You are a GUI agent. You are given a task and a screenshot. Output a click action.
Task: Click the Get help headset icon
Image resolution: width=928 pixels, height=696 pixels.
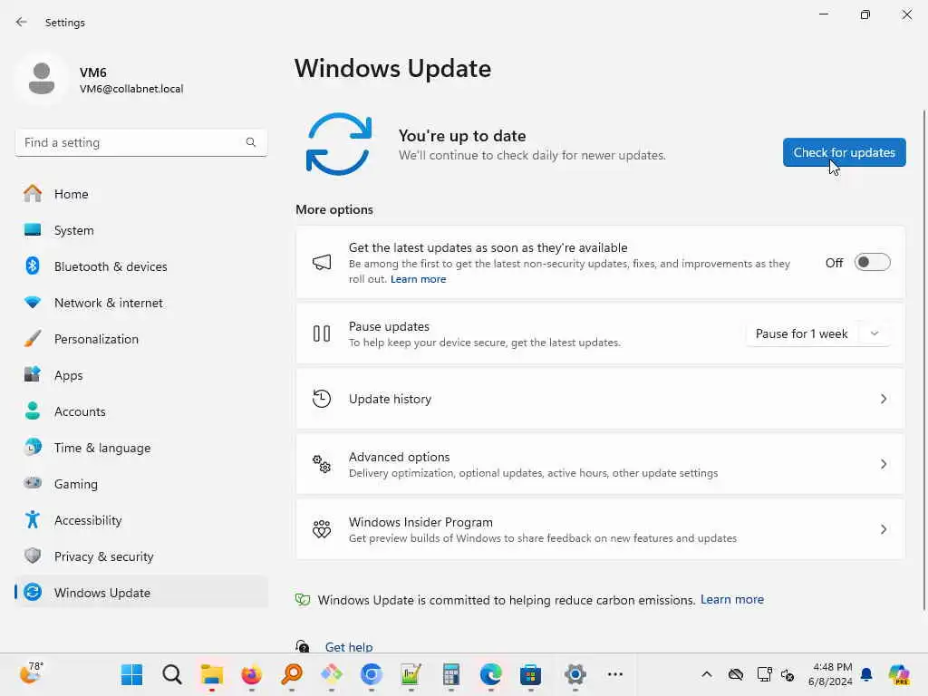point(303,646)
